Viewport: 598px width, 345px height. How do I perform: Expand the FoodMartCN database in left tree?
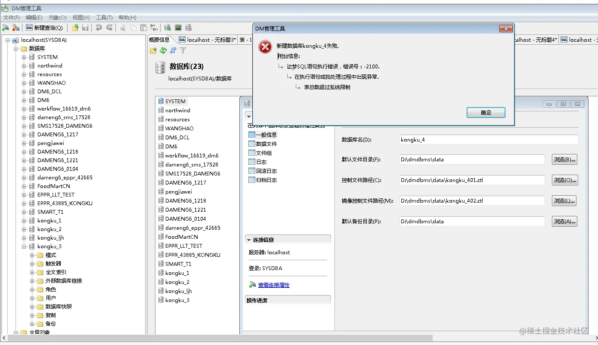pos(24,186)
